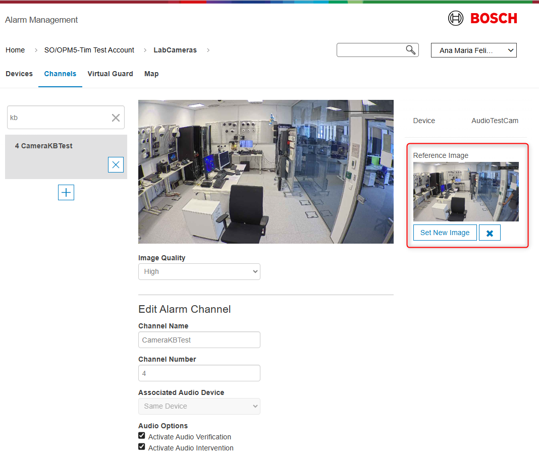Click the reference image thumbnail
Image resolution: width=539 pixels, height=455 pixels.
click(x=465, y=192)
